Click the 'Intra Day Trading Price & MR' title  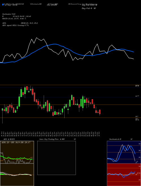(x=52, y=139)
